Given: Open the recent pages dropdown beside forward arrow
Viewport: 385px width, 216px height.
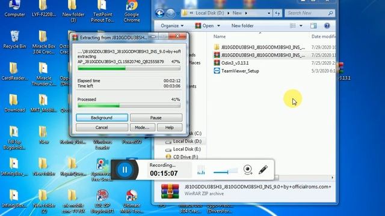Looking at the screenshot, I should click(x=178, y=13).
